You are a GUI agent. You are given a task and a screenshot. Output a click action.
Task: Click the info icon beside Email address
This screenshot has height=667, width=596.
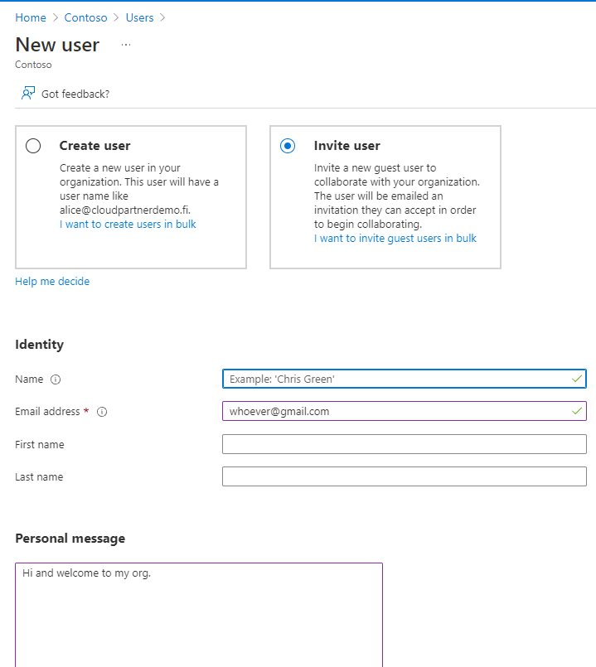pos(102,412)
